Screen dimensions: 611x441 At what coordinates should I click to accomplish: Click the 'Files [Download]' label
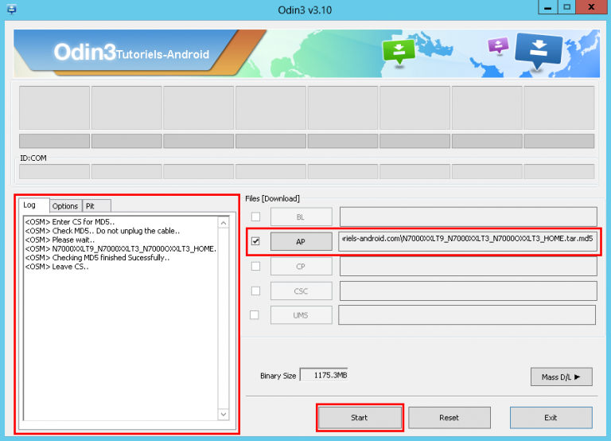click(272, 198)
